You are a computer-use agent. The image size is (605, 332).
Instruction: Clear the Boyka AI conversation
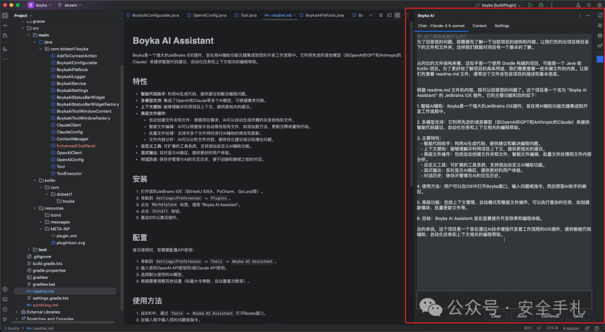pyautogui.click(x=495, y=316)
